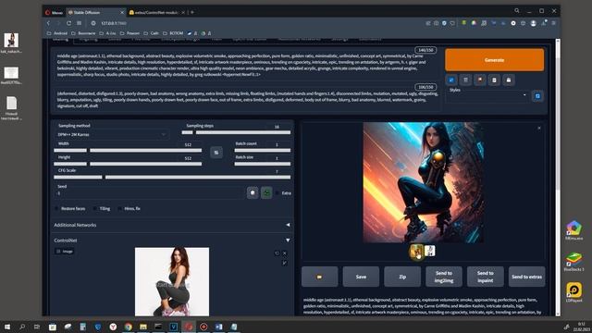
Task: Open Calculator from the taskbar
Action: point(83,327)
